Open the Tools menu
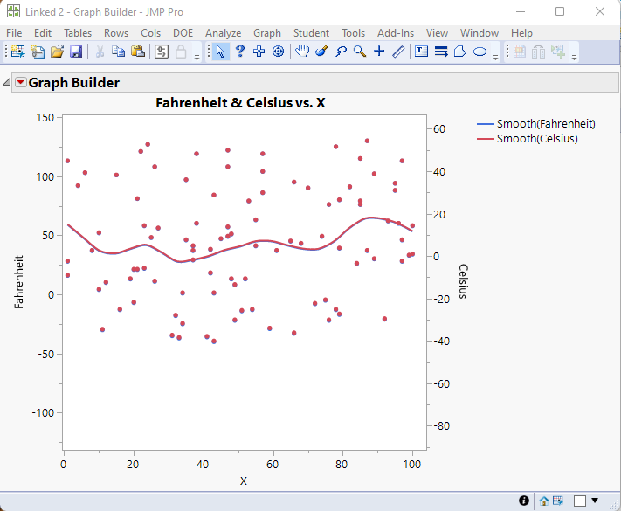Image resolution: width=621 pixels, height=511 pixels. 353,33
